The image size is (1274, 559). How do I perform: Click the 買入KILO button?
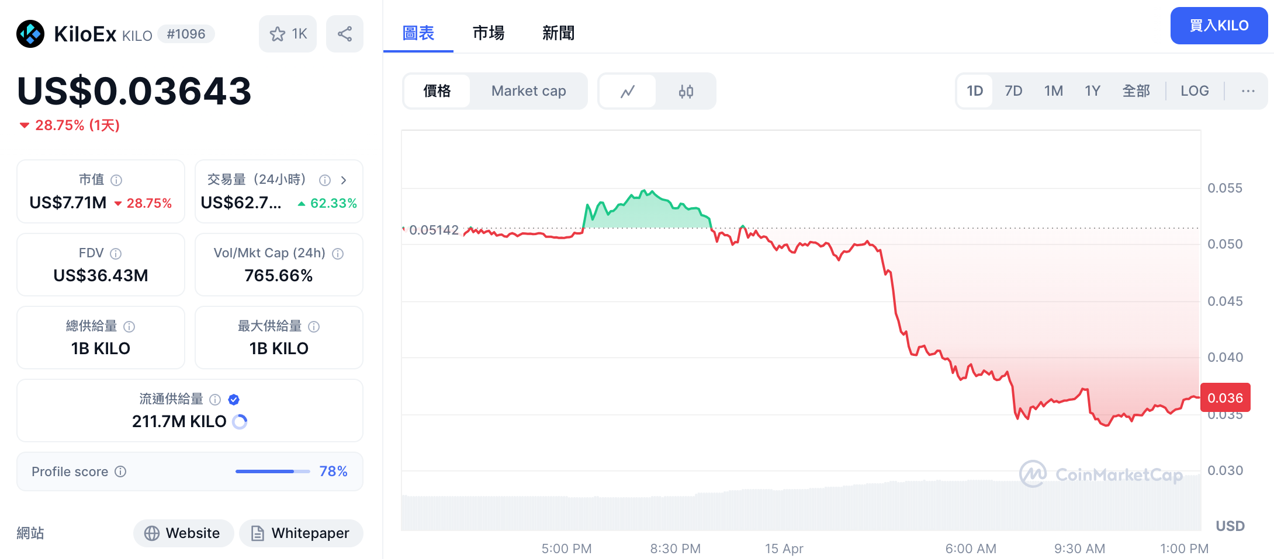coord(1218,26)
